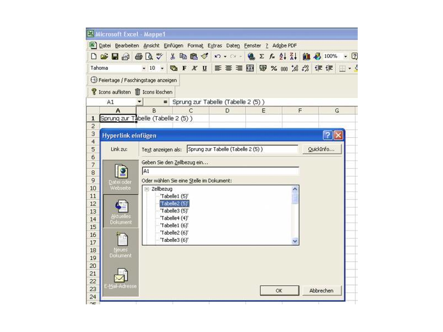This screenshot has height=332, width=443.
Task: Sort descending with the Z-A icon
Action: [x=293, y=56]
